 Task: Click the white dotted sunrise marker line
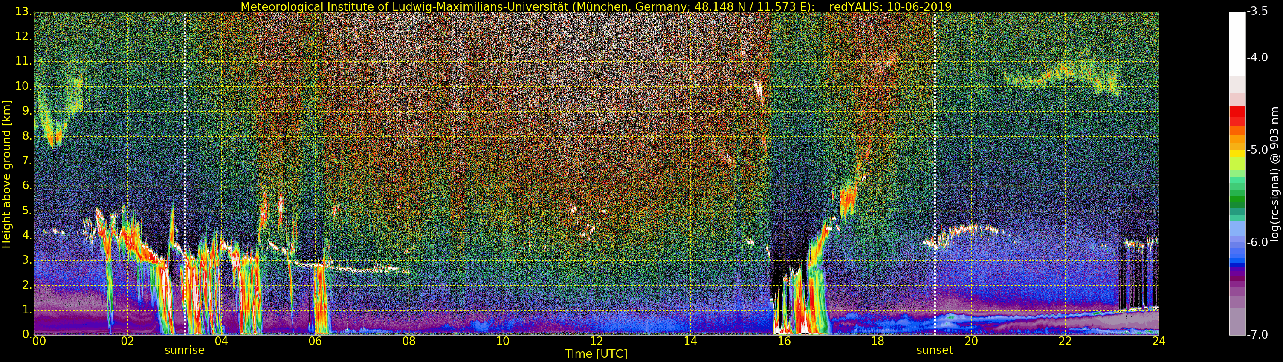coord(185,173)
